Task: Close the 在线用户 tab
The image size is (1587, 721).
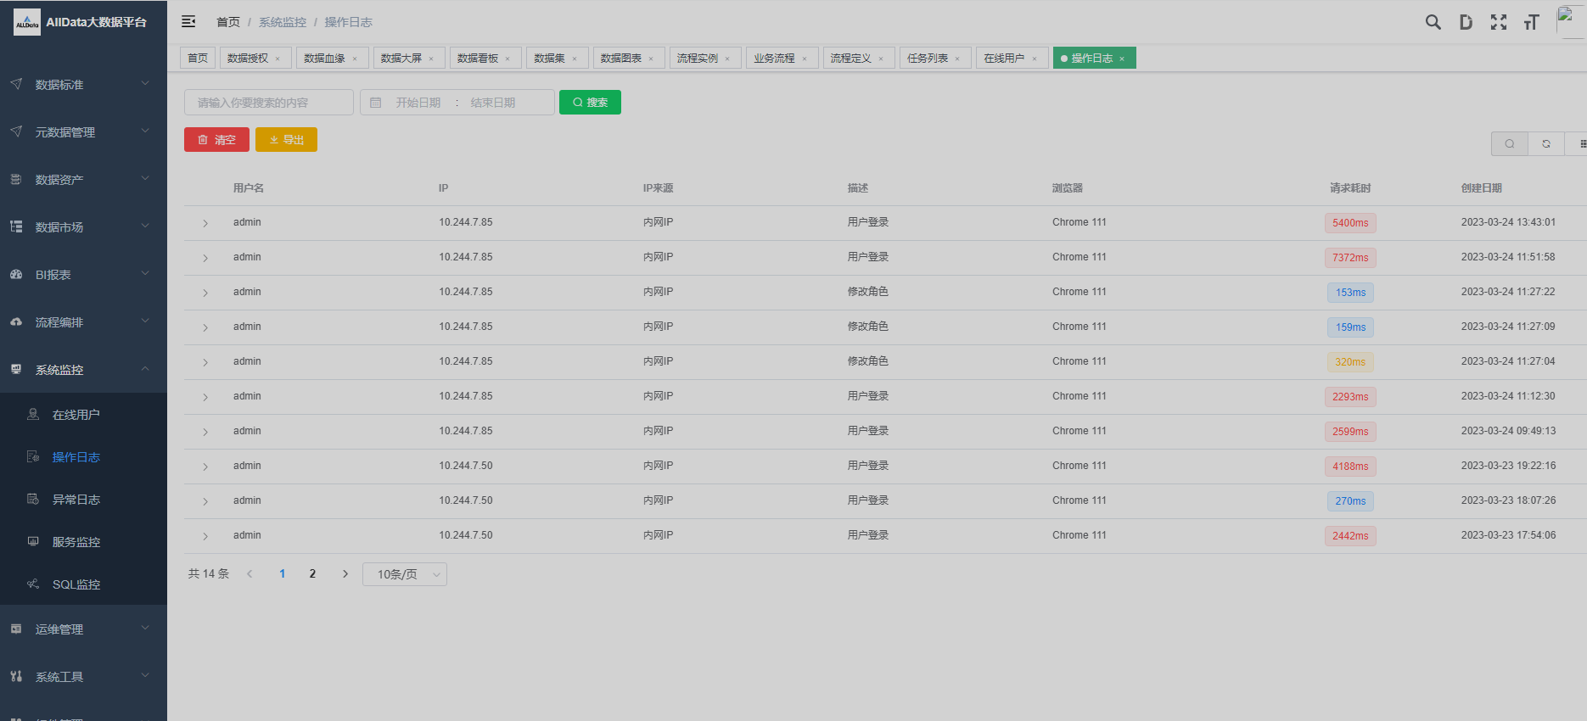Action: pos(1035,59)
